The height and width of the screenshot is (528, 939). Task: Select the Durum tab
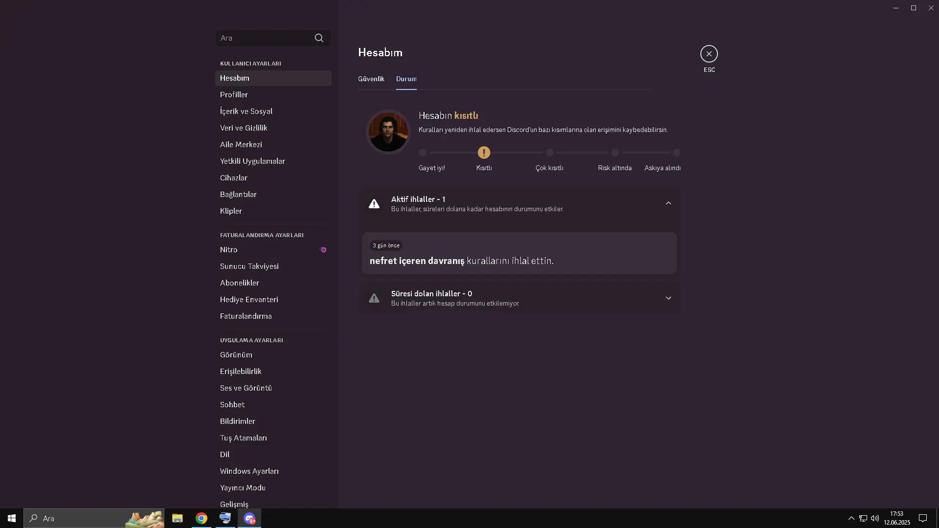click(406, 79)
